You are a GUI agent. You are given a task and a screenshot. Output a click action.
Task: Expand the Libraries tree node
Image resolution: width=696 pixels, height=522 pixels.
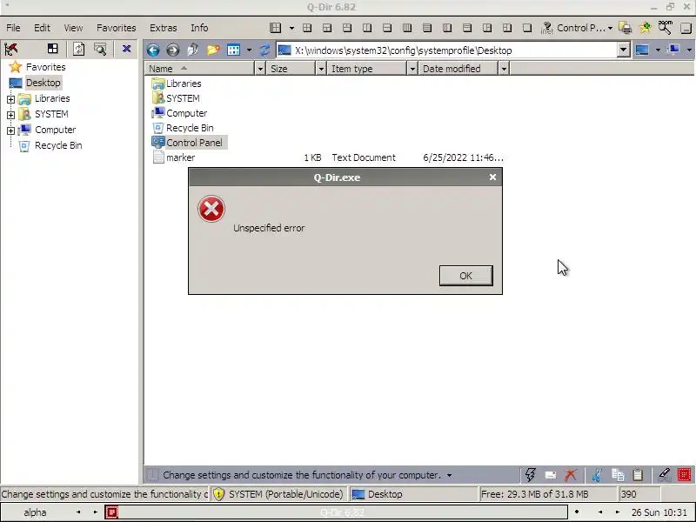click(10, 99)
